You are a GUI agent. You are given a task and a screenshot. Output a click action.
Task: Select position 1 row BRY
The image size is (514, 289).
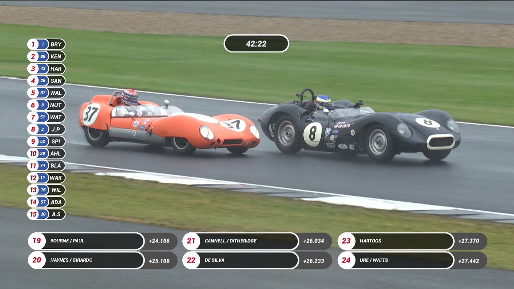coord(46,44)
